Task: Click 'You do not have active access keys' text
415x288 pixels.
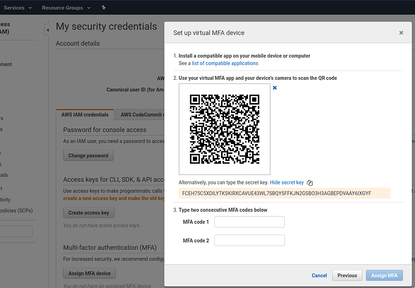Action: (x=102, y=225)
